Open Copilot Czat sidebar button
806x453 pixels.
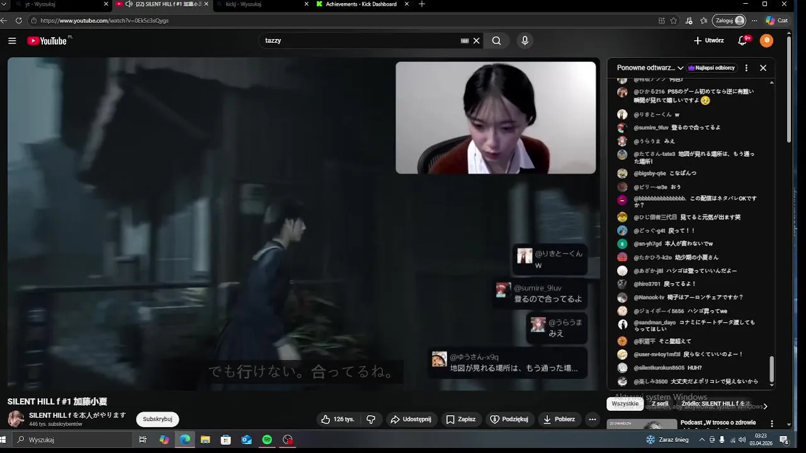pyautogui.click(x=776, y=21)
